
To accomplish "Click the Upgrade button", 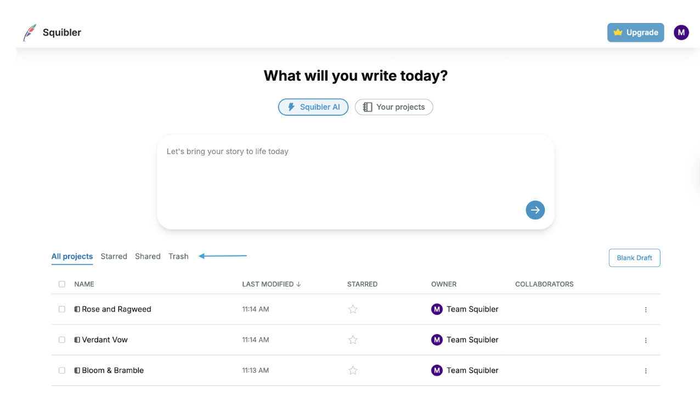I will pos(635,32).
